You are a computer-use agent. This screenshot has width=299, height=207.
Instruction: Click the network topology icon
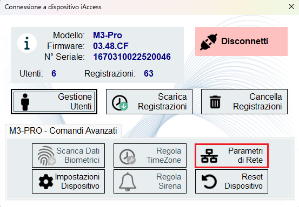209,156
